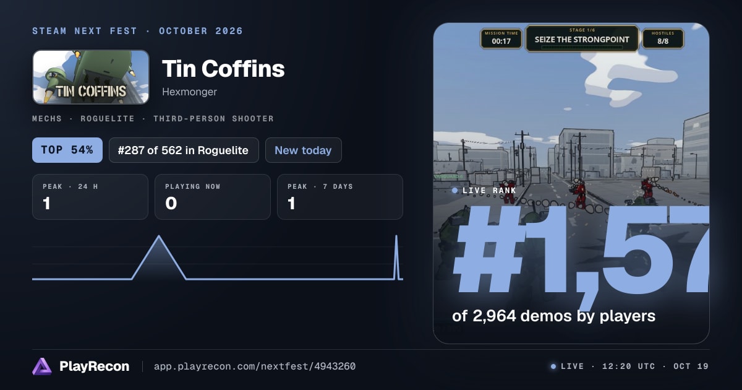Click the Hostiles 8/8 counter
Image resolution: width=742 pixels, height=390 pixels.
[x=663, y=38]
